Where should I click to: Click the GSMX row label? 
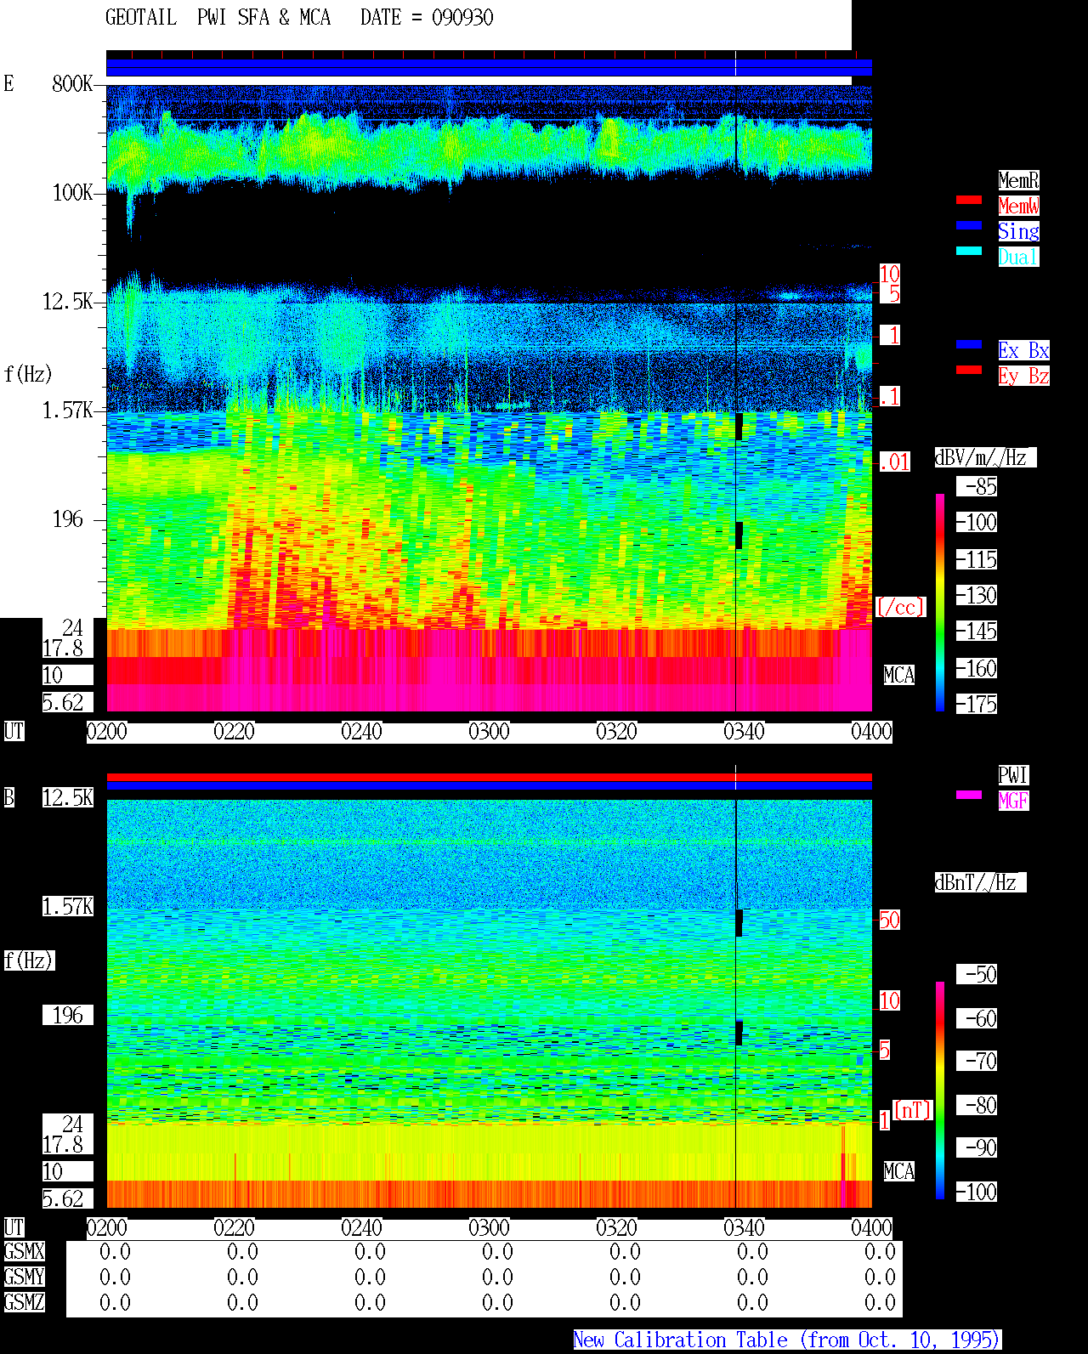[24, 1251]
